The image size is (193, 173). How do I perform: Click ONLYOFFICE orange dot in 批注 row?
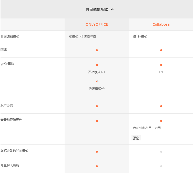point(97,50)
